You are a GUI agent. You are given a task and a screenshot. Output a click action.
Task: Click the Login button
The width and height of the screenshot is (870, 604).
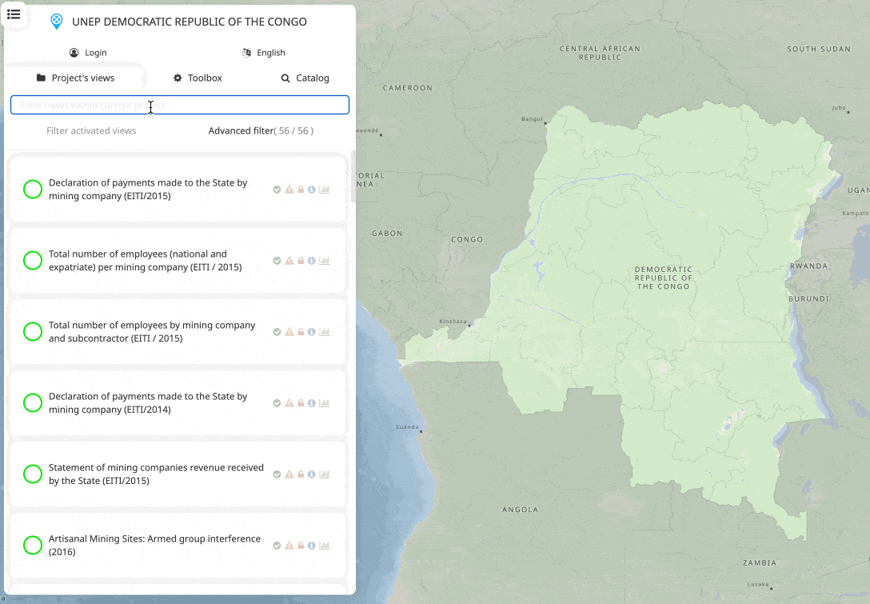coord(88,53)
